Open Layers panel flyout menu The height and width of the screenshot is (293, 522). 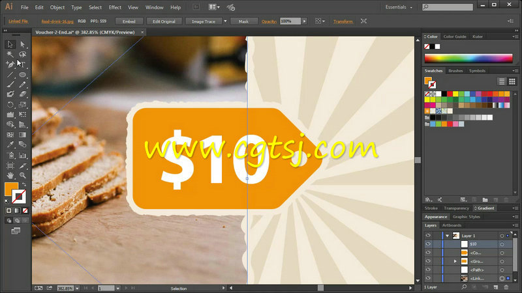click(516, 225)
